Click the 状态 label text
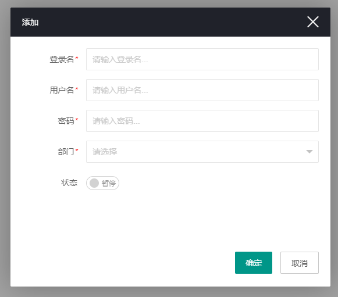 [69, 183]
